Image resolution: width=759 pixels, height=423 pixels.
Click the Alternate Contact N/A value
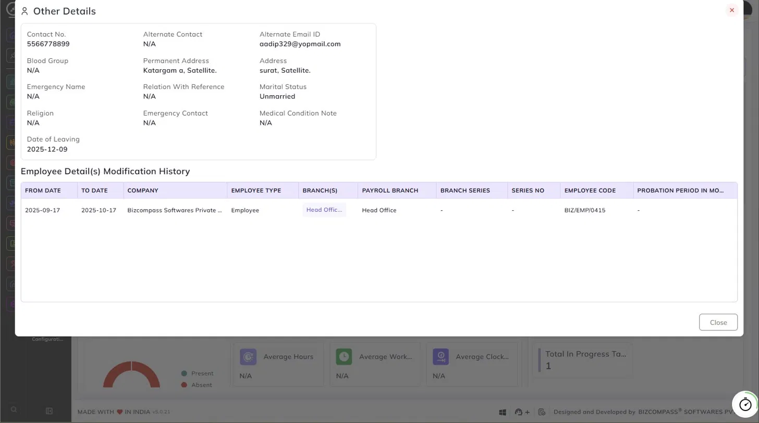click(150, 44)
